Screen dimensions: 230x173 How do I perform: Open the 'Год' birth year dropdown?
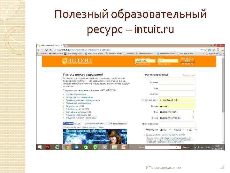(x=192, y=130)
